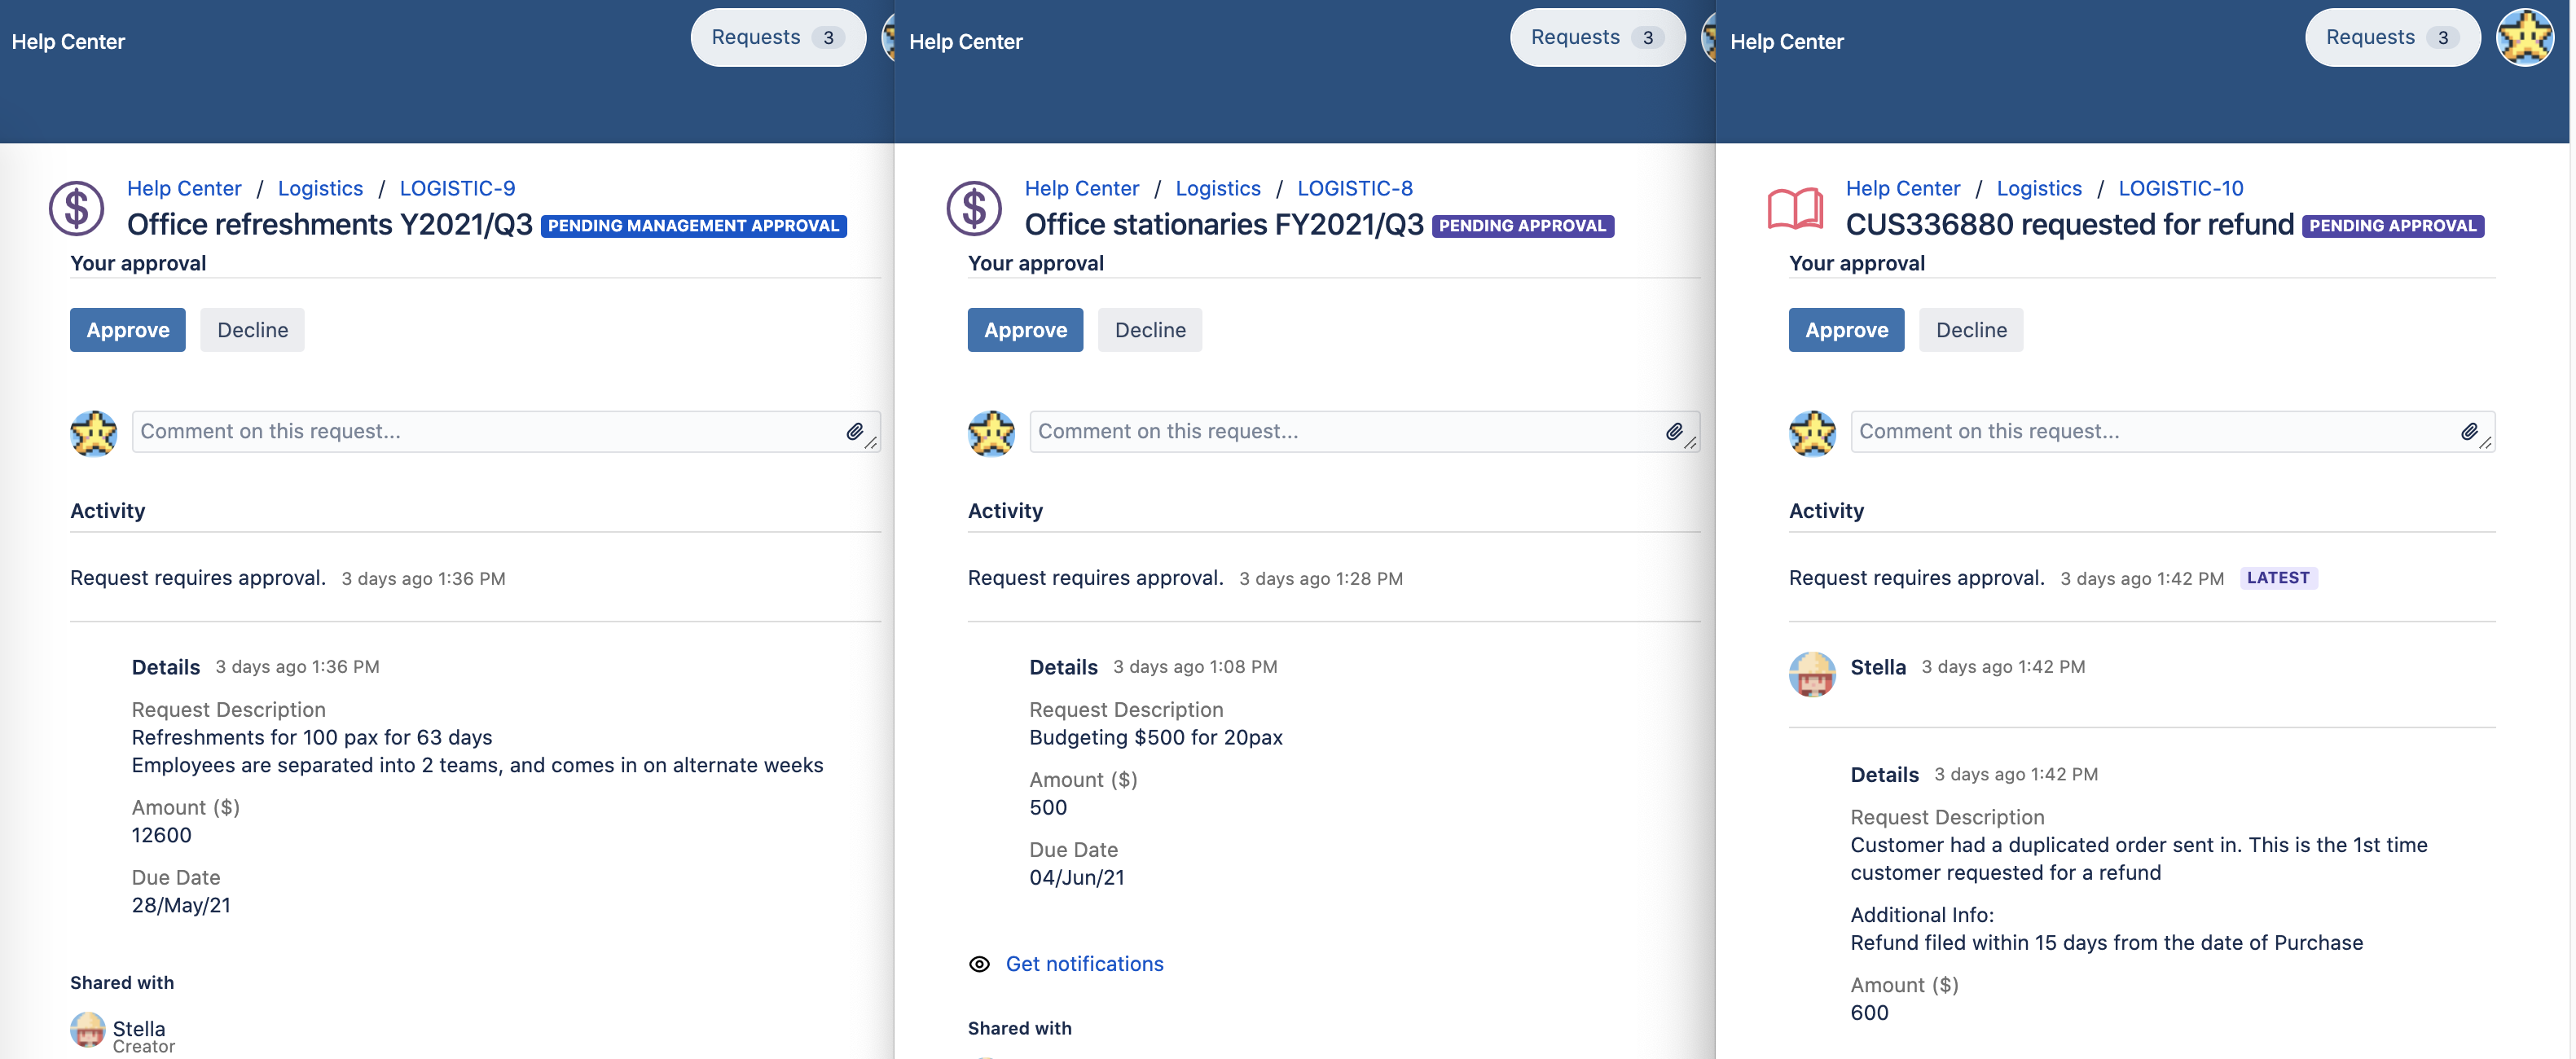The width and height of the screenshot is (2576, 1059).
Task: Open the LOGISTIC-9 breadcrumb link
Action: 457,188
